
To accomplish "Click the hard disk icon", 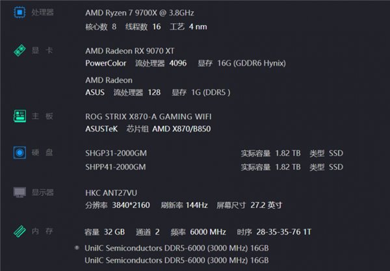I will click(19, 153).
